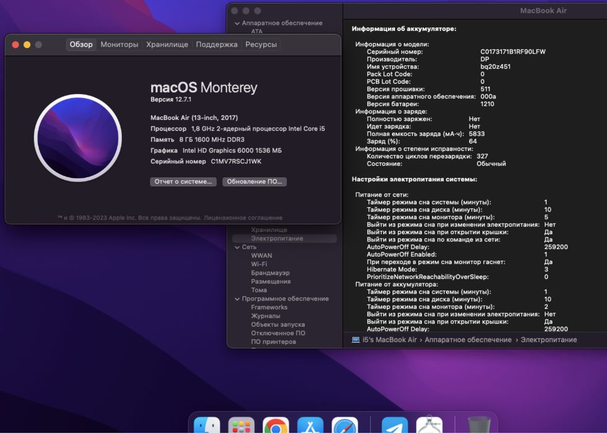This screenshot has height=433, width=607.
Task: Close the About This Mac window
Action: (16, 45)
